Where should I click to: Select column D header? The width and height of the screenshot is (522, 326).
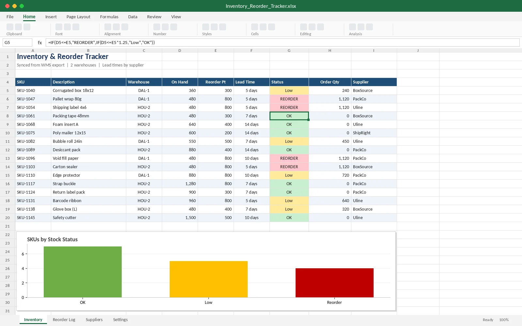tap(180, 51)
